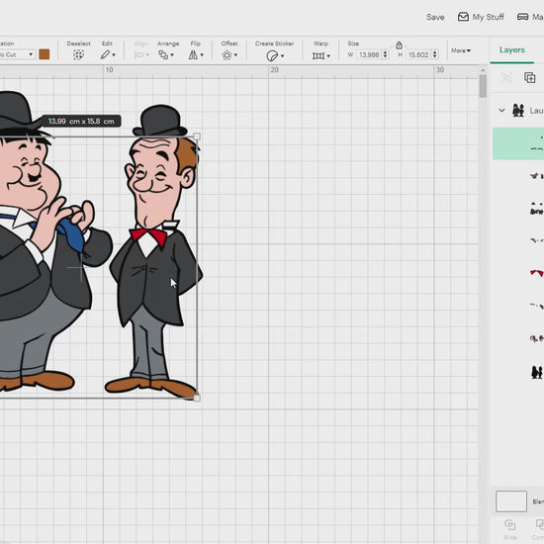544x544 pixels.
Task: Click the canvas vertical scrollbar thumb
Action: tap(483, 86)
